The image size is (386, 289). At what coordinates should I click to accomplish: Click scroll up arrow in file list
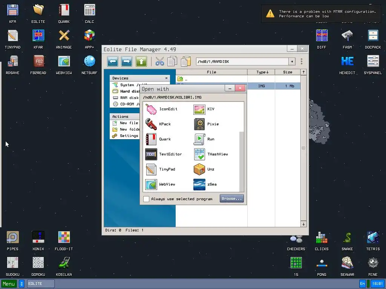[303, 72]
